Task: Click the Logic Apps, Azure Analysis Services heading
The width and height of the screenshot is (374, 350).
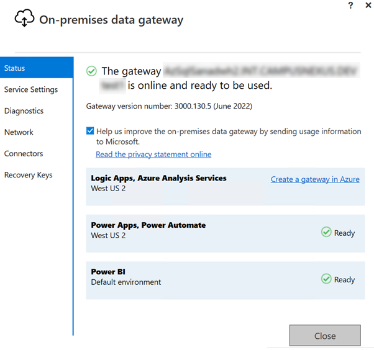Action: tap(158, 178)
